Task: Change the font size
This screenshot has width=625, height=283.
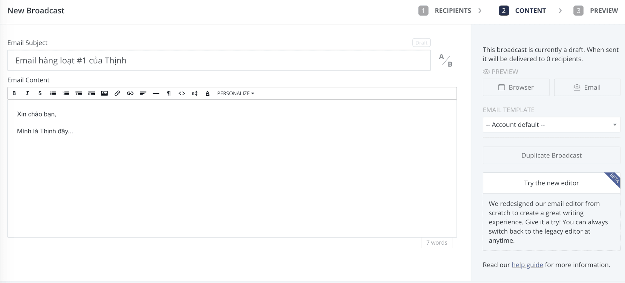Action: [195, 93]
